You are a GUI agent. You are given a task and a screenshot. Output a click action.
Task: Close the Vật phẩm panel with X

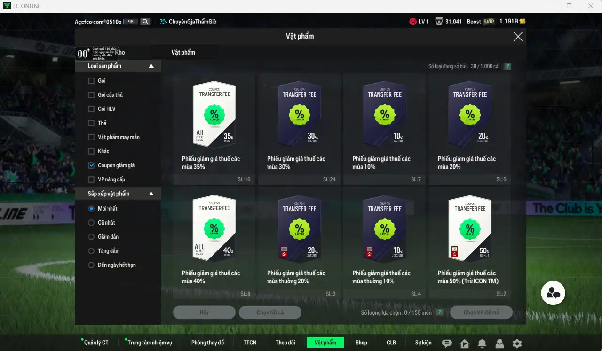coord(518,37)
